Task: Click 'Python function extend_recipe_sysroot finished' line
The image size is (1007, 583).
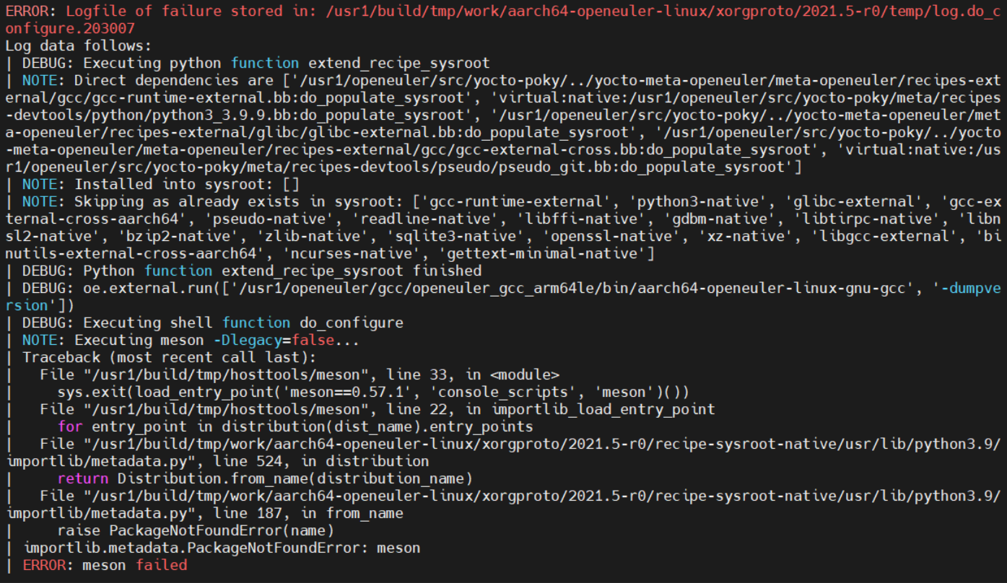Action: [282, 271]
